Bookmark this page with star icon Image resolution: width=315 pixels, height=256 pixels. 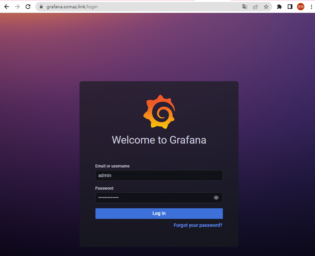pyautogui.click(x=266, y=7)
